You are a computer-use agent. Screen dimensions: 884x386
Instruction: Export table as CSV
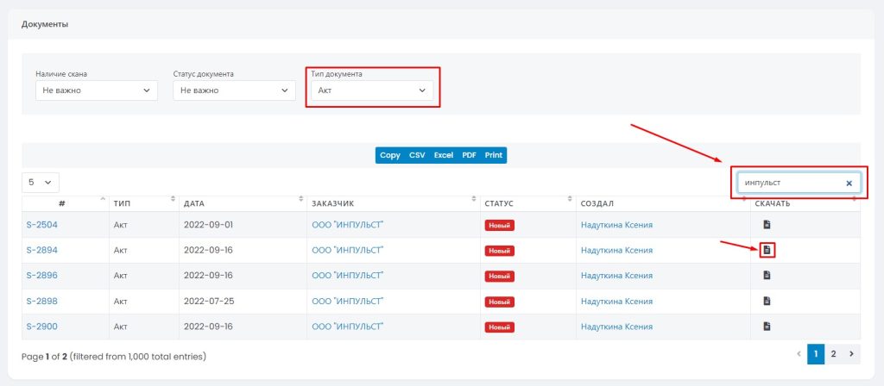[417, 155]
